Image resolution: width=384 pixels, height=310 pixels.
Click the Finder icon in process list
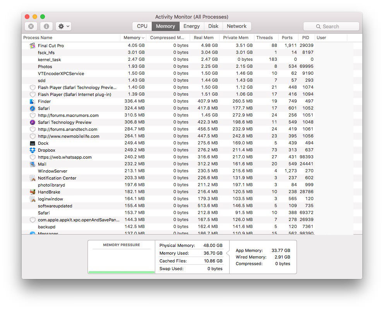pos(33,101)
